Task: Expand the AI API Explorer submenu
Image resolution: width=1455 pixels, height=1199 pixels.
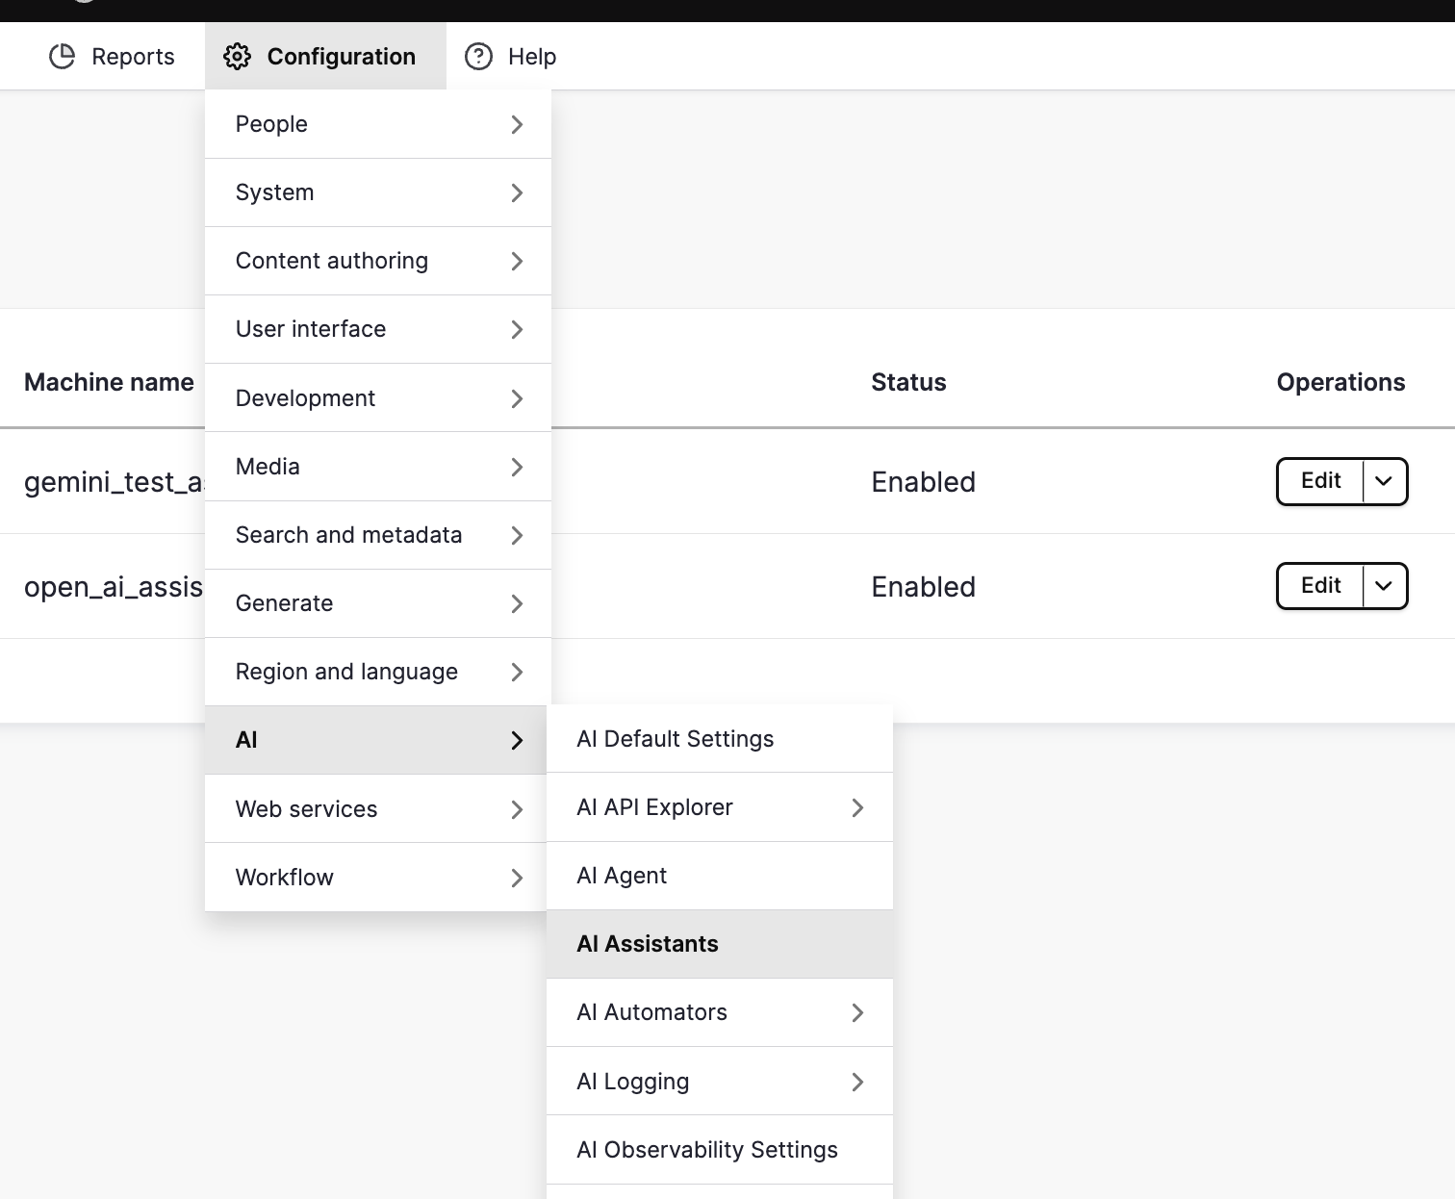Action: [857, 807]
